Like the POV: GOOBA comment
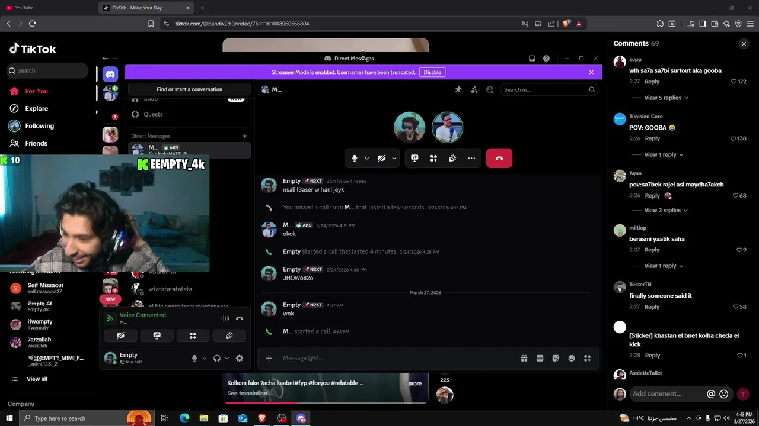 pyautogui.click(x=734, y=138)
